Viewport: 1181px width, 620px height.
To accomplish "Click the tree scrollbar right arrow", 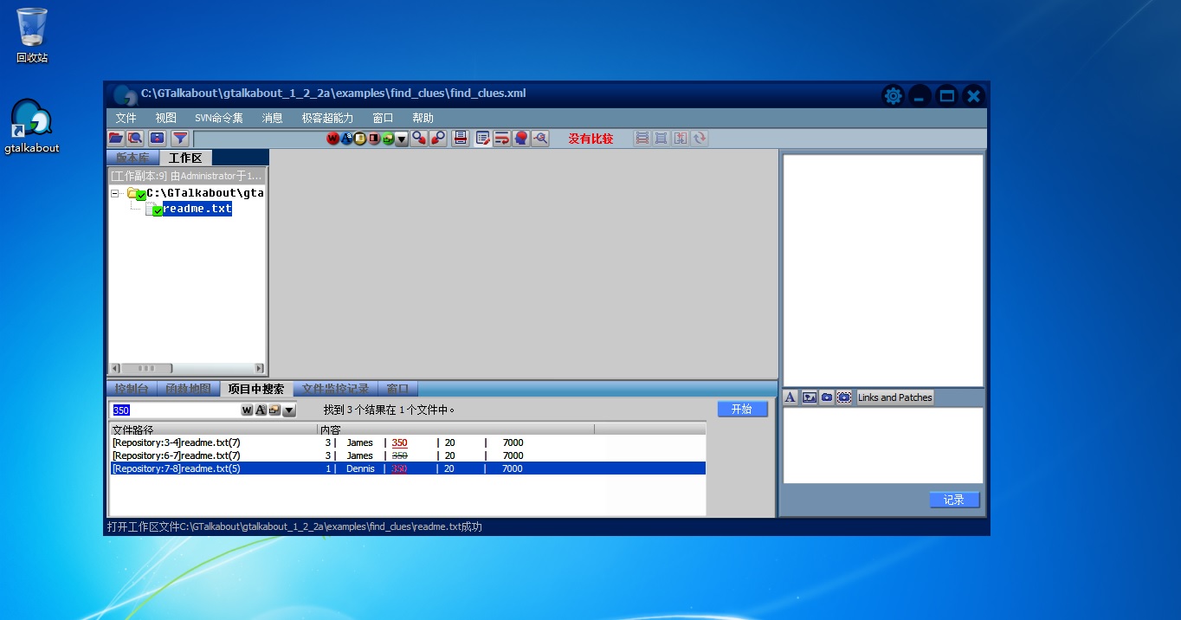I will point(259,368).
